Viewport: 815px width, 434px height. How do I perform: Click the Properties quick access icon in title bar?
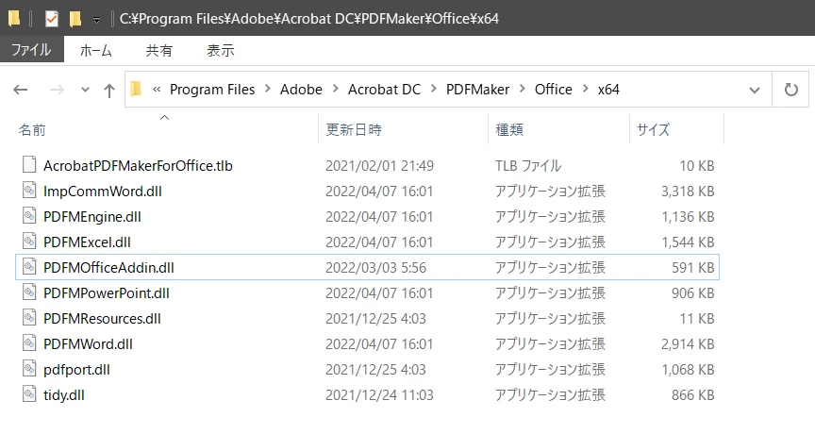52,19
